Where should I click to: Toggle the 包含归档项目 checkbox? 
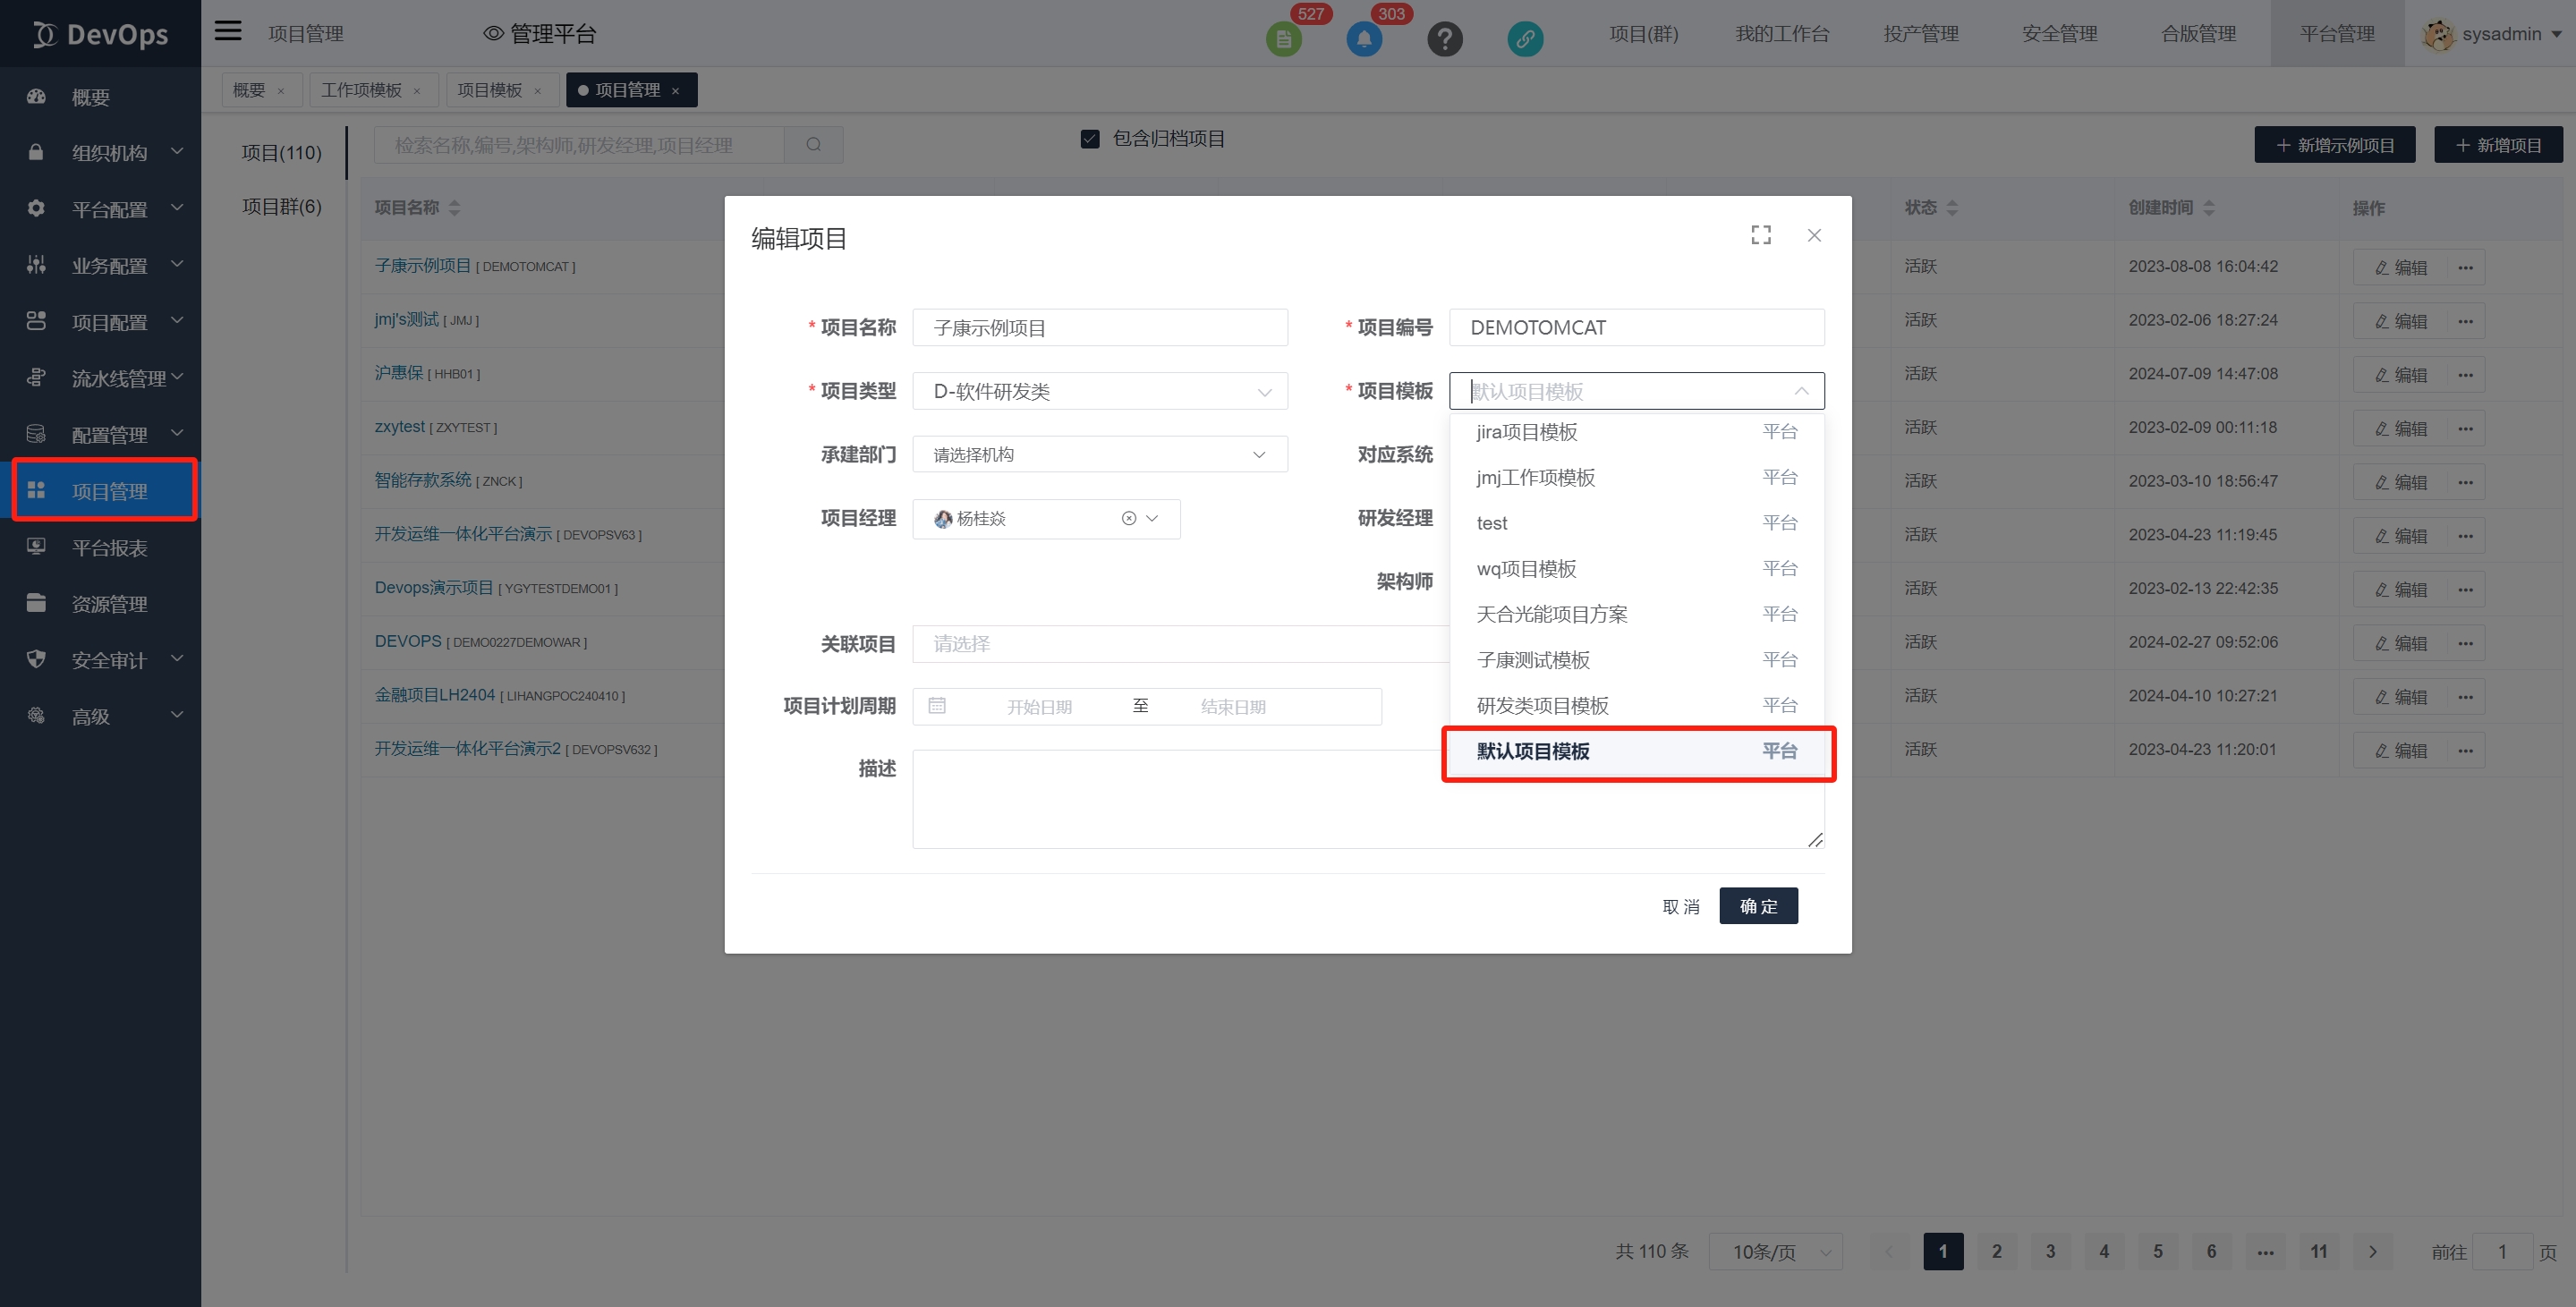[1090, 139]
